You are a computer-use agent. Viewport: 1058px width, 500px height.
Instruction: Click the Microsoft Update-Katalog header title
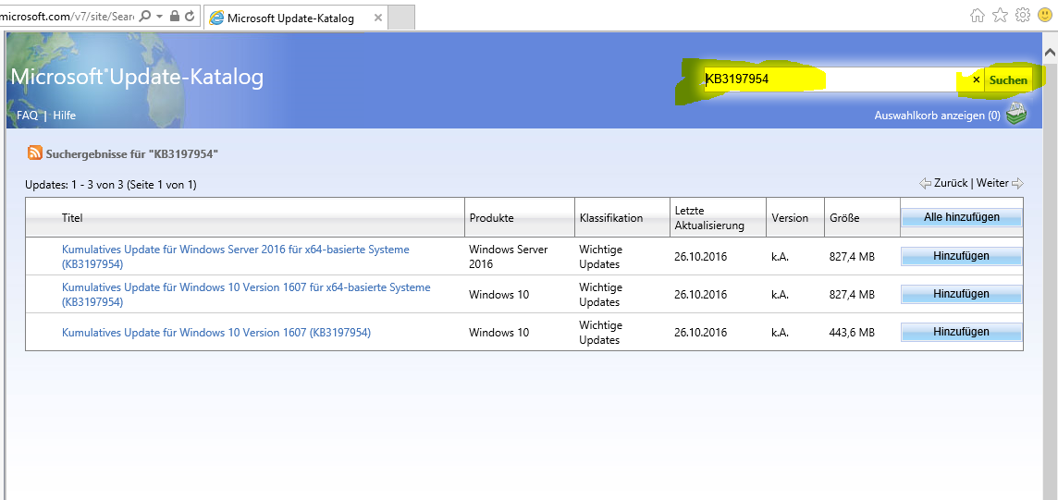pos(137,78)
